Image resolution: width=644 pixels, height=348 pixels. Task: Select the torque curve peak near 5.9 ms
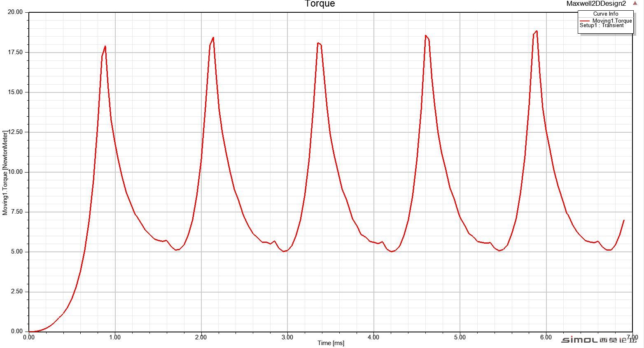(537, 31)
